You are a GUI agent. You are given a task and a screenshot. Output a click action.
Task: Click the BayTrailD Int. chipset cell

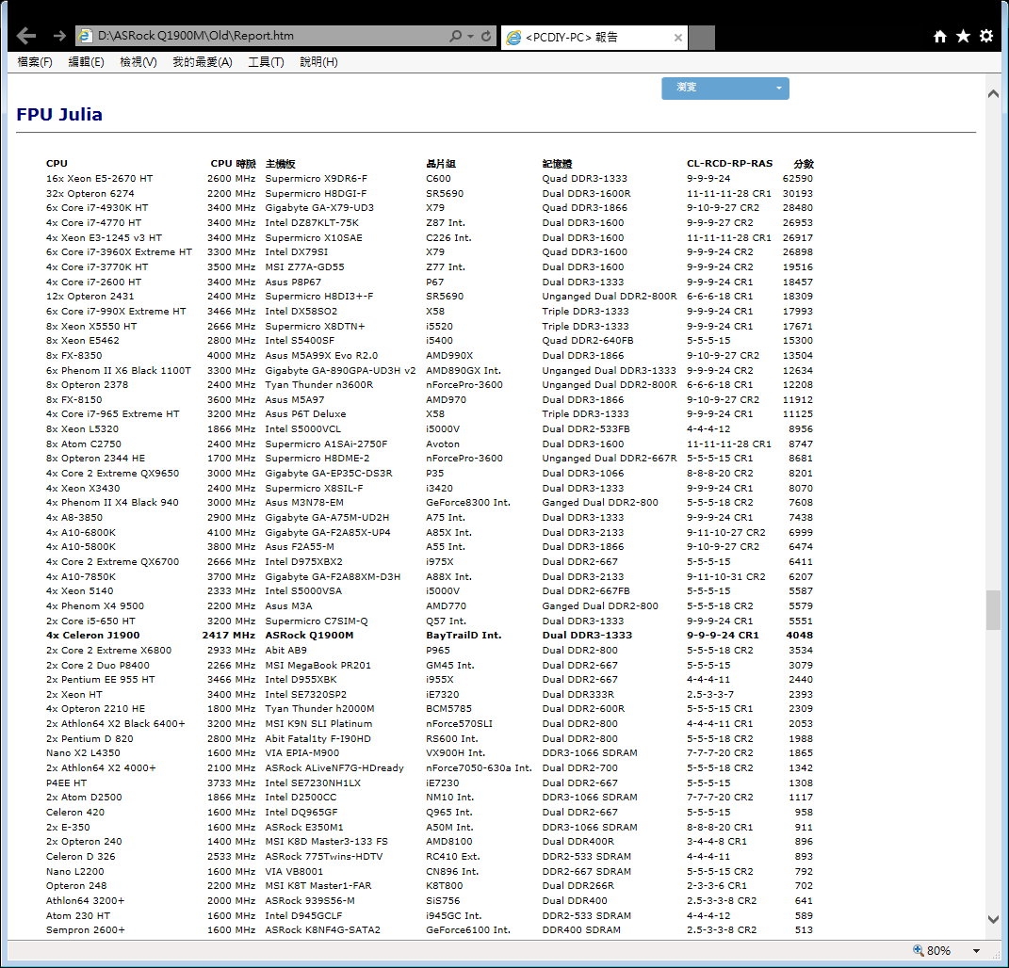pyautogui.click(x=464, y=635)
